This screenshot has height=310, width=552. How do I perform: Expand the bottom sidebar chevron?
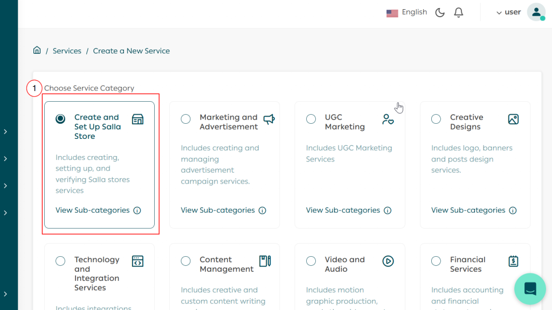pos(5,294)
